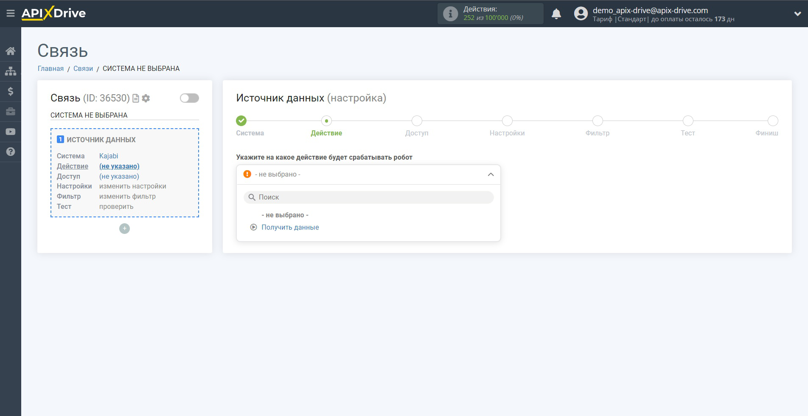
Task: Click the 'проверить' test link
Action: tap(116, 206)
